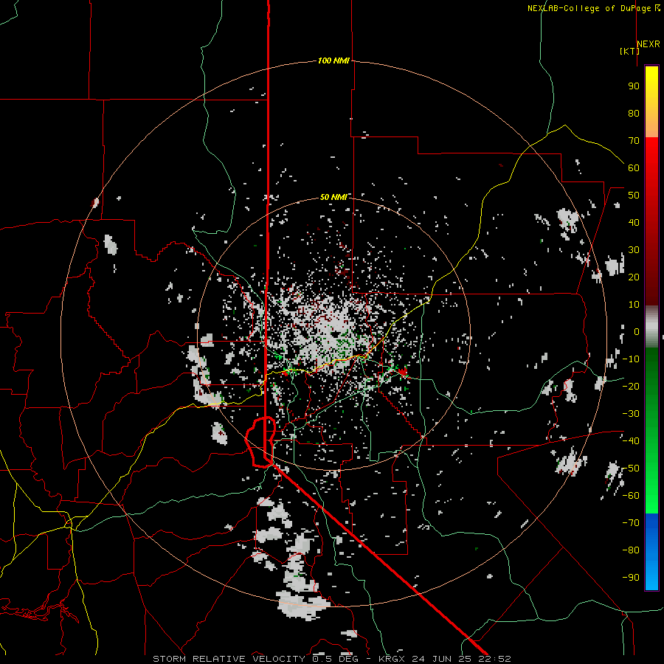Pick the gray zero-velocity segment of color bar
Viewport: 664px width, 664px height.
click(651, 327)
